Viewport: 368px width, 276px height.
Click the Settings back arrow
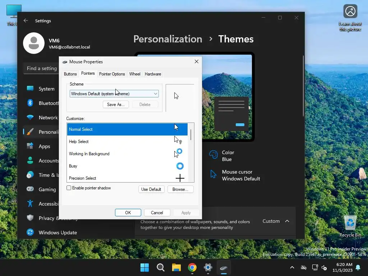point(26,20)
